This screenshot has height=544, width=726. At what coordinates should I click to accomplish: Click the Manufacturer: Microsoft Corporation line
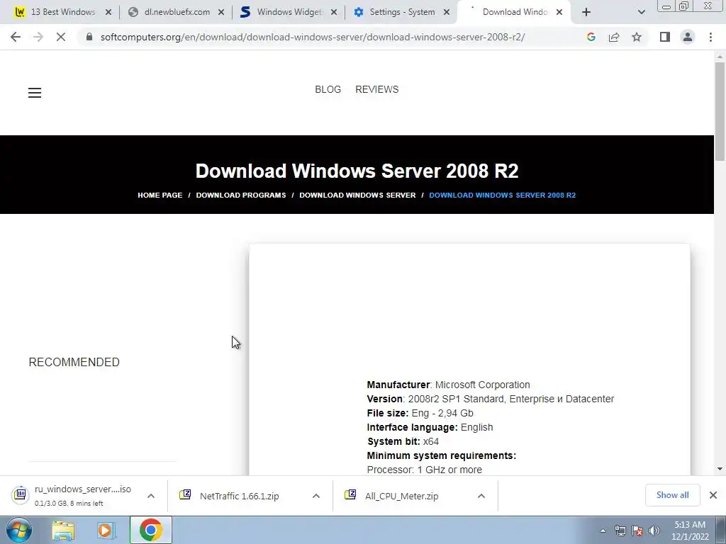448,385
